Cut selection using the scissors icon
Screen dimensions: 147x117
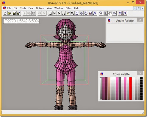pyautogui.click(x=24, y=13)
